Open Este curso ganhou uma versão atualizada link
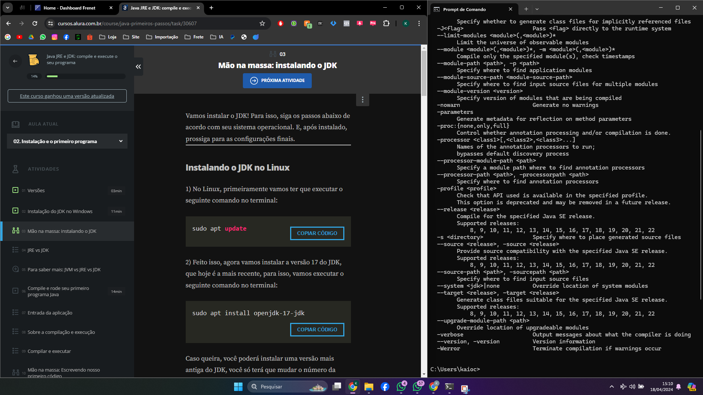 click(x=67, y=96)
